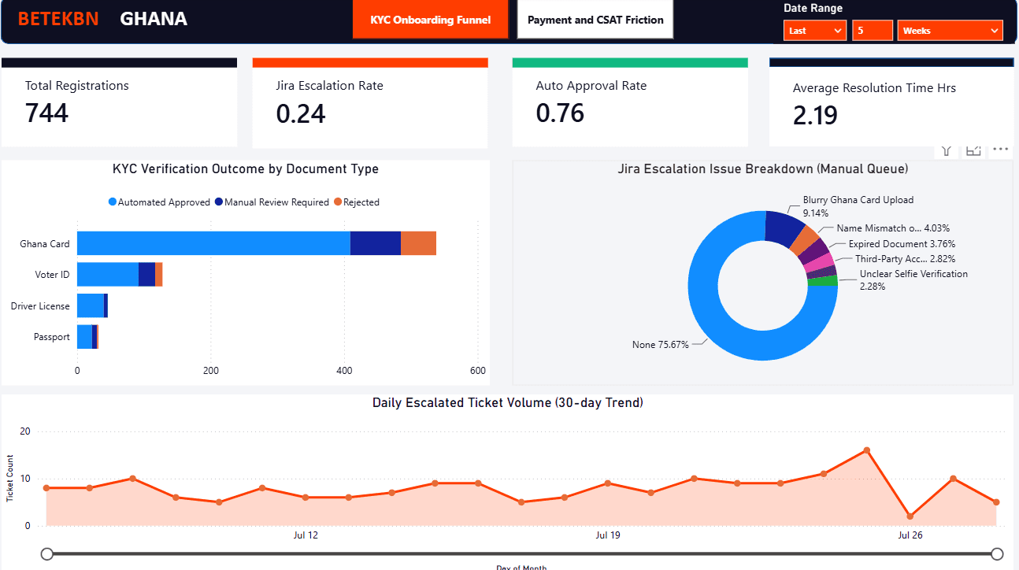The height and width of the screenshot is (570, 1019).
Task: Click Jira Escalation Rate value 0.24
Action: click(301, 113)
